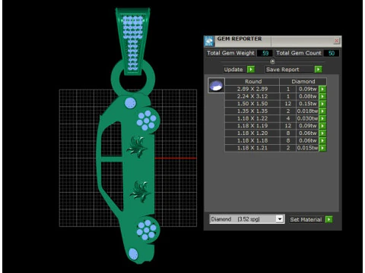Select the 1.18 X 1.20 size cell
The image size is (365, 273).
coord(252,133)
